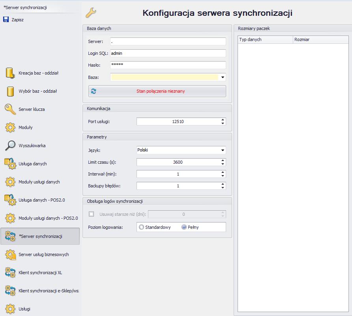Switch to Klient synchronizacji XL section
This screenshot has width=352, height=316.
click(x=40, y=273)
